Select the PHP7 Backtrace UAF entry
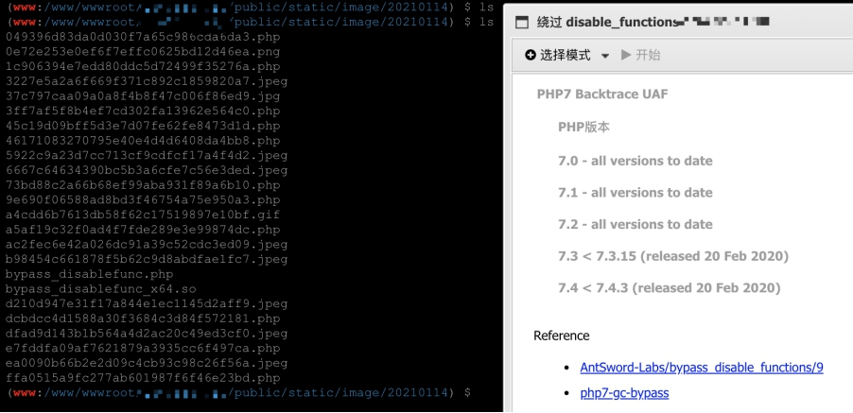 pyautogui.click(x=602, y=94)
